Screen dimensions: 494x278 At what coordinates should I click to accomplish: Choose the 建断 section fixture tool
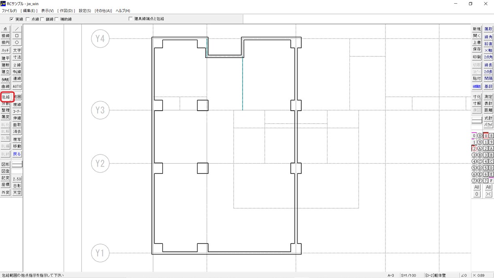point(5,65)
